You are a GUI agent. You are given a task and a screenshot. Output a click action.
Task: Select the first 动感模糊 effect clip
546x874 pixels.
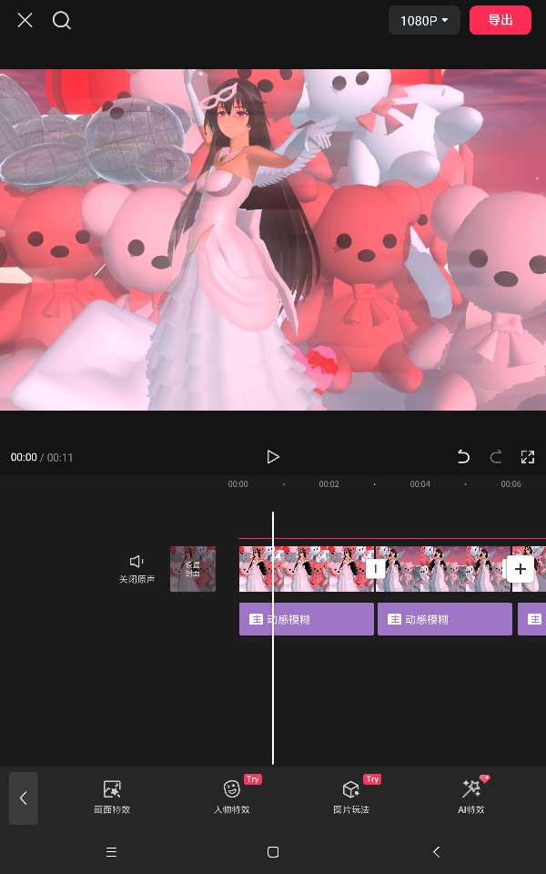[306, 619]
